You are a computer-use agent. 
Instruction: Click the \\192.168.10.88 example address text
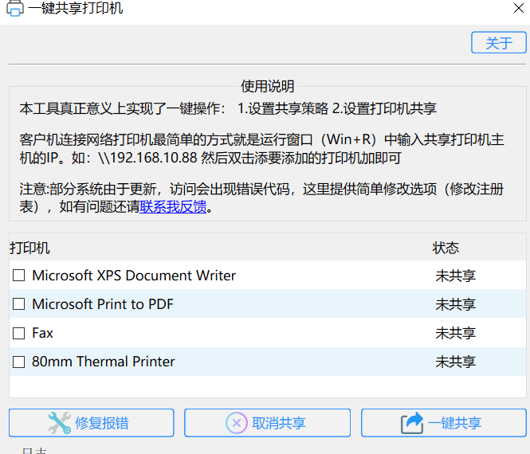click(147, 158)
